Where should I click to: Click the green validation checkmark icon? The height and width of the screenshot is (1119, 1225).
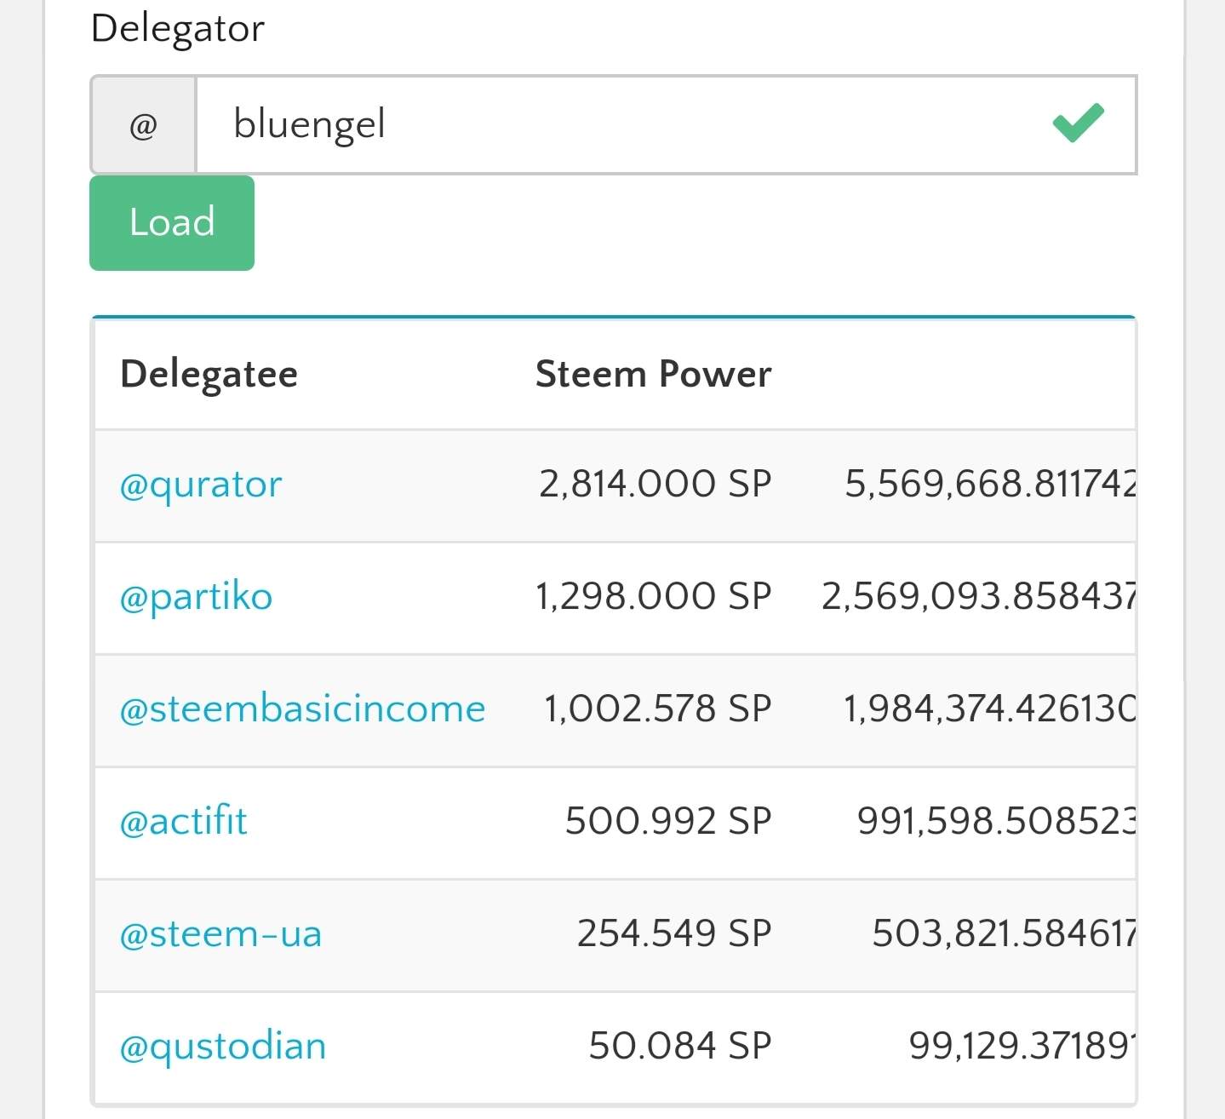pyautogui.click(x=1078, y=123)
